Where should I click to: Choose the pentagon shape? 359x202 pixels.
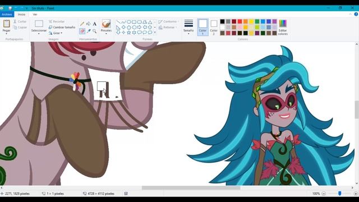(x=129, y=27)
